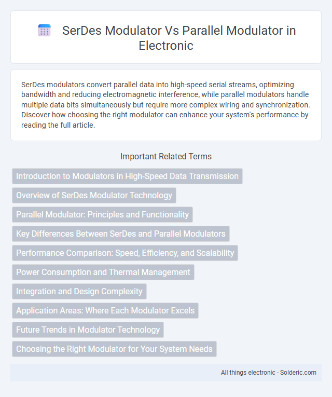Select 'Overview of SerDes Modulator Technology' tag

pos(94,196)
